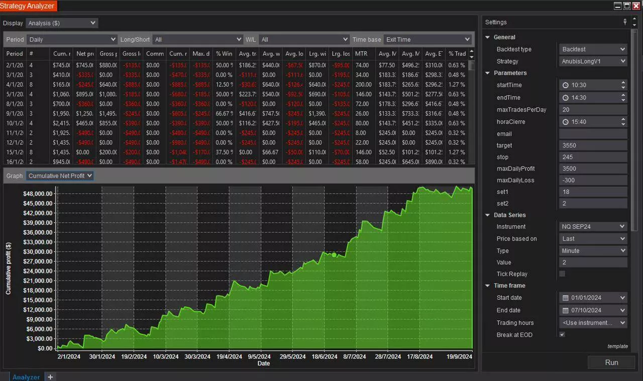Collapse the Data Series section
This screenshot has width=643, height=381.
click(x=487, y=215)
